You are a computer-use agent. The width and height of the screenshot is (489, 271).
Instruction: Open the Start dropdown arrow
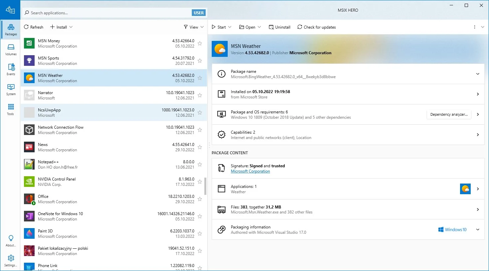click(230, 27)
